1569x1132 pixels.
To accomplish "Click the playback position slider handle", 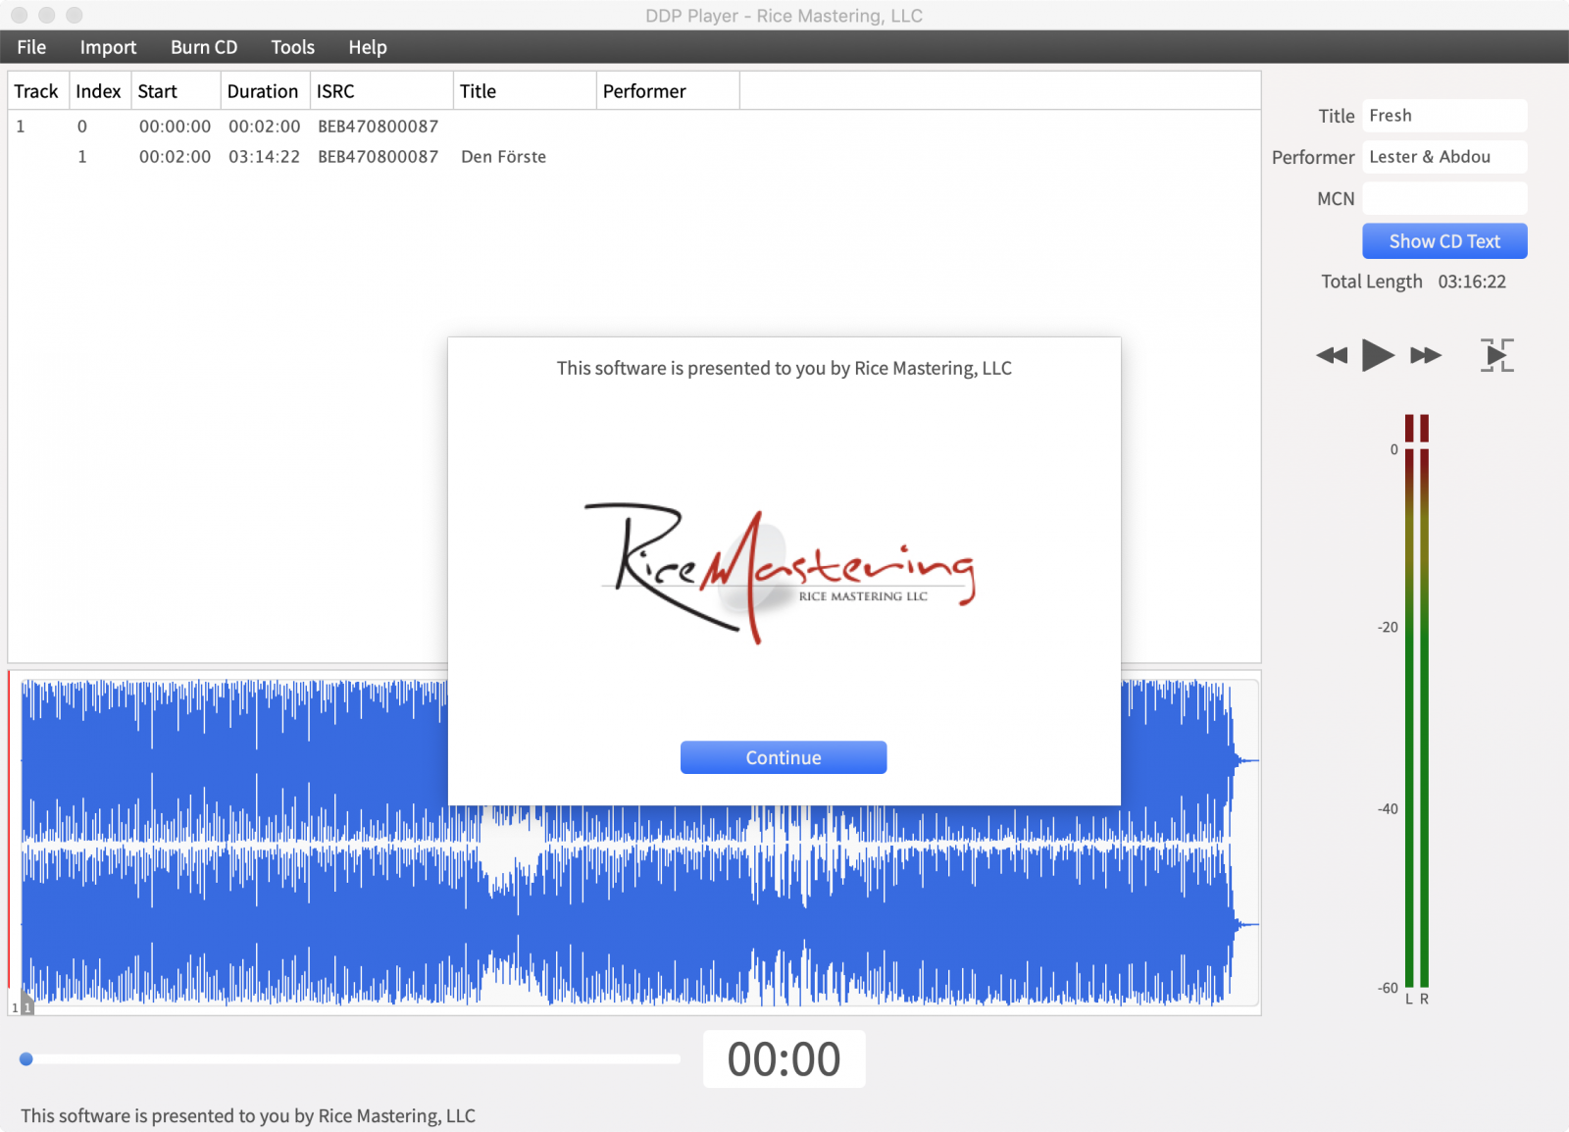I will [x=26, y=1059].
